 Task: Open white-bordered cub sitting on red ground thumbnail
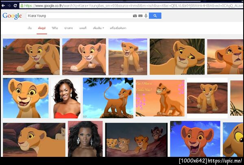pos(207,98)
